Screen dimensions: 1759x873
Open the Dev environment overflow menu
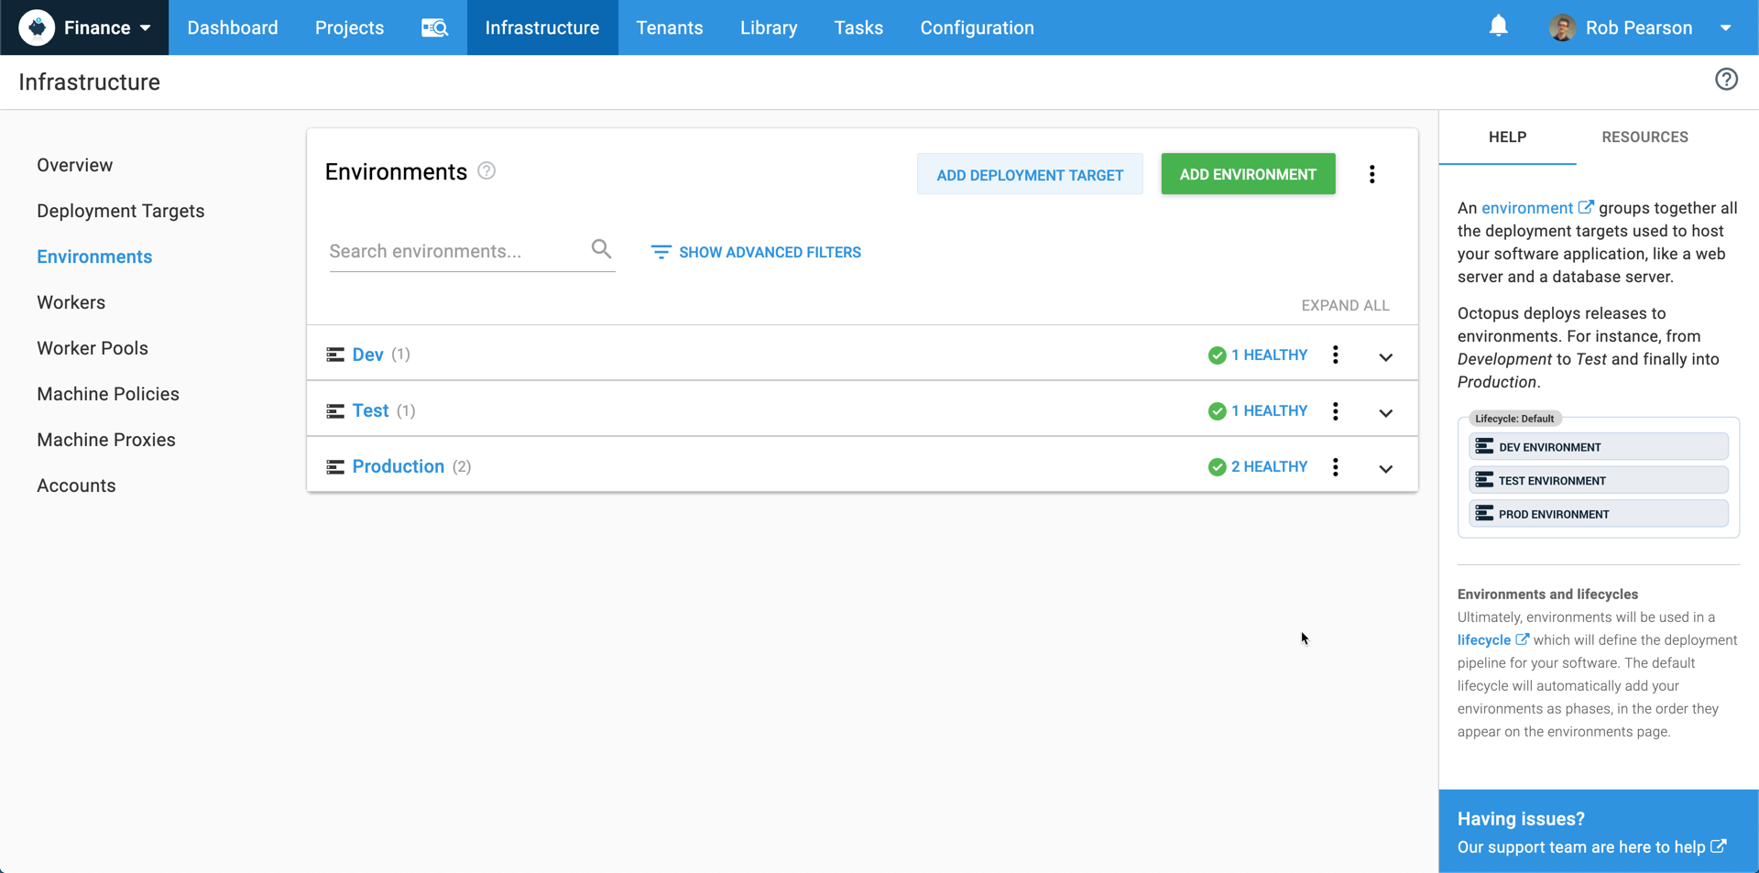[1335, 355]
